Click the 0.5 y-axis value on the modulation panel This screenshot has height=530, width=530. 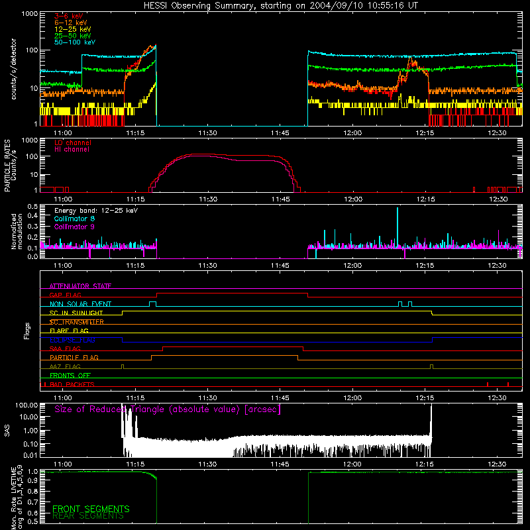32,206
